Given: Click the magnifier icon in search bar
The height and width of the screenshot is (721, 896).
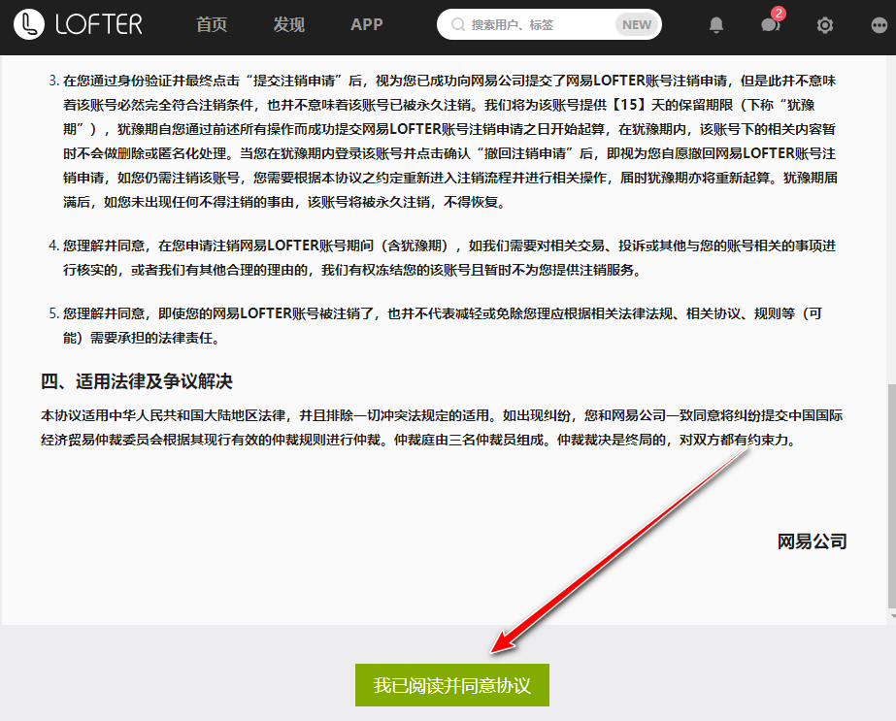Looking at the screenshot, I should point(458,24).
